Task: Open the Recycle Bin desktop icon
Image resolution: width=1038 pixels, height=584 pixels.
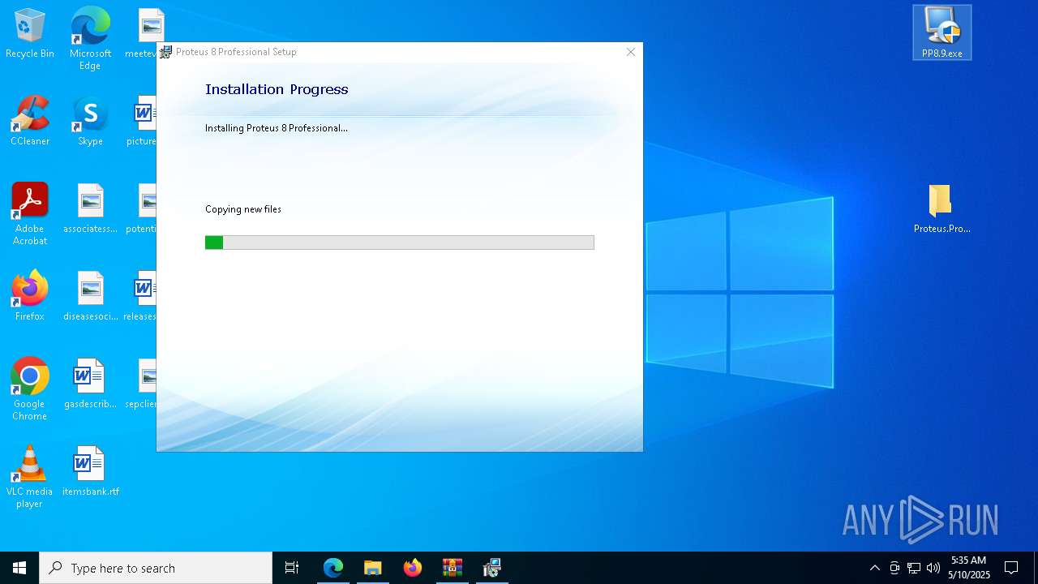Action: pos(30,33)
